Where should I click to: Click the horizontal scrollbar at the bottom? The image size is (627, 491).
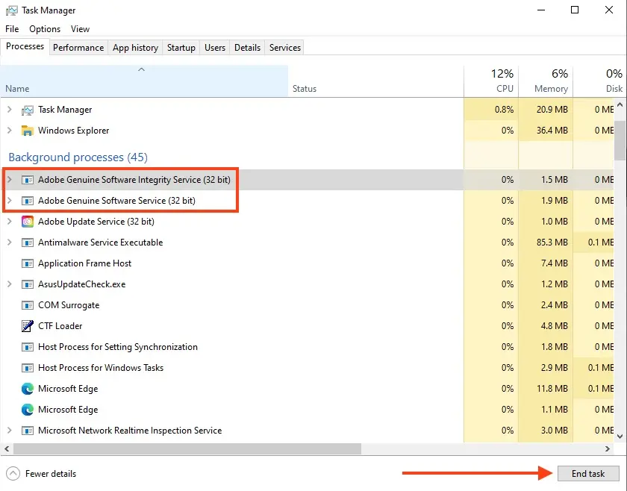pos(187,449)
